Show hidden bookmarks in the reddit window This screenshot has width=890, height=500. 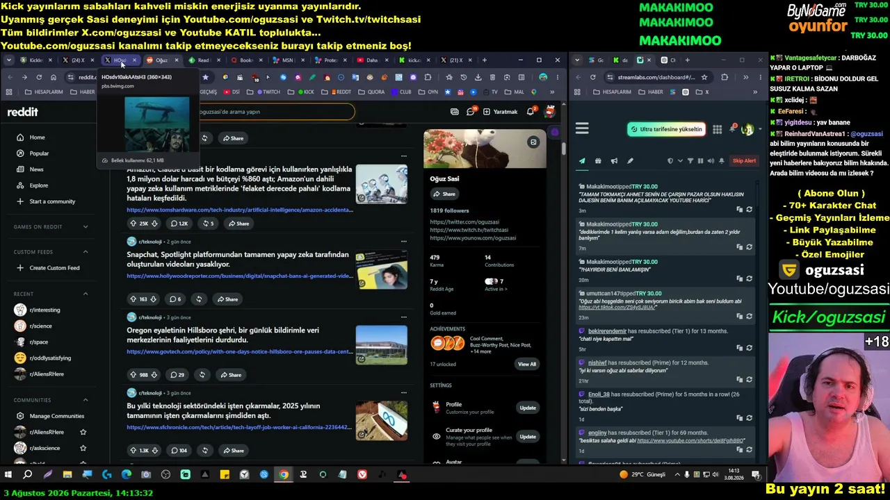click(x=552, y=92)
